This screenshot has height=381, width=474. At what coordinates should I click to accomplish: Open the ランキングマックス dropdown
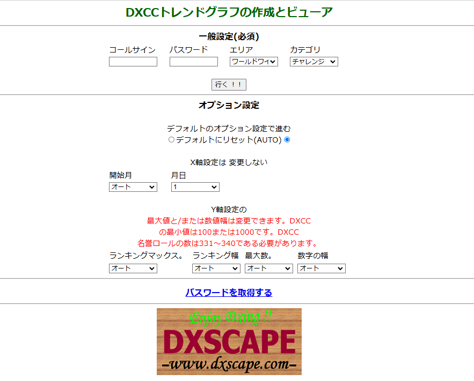click(133, 268)
